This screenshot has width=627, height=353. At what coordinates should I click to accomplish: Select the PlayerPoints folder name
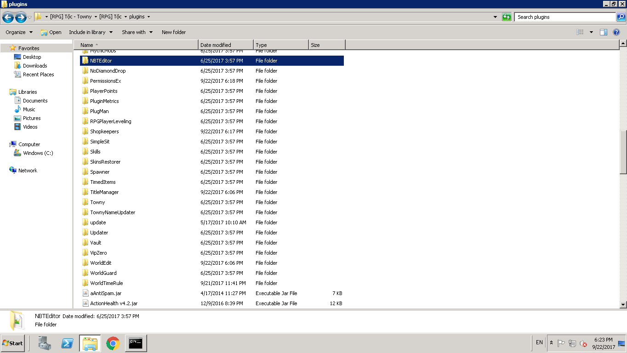point(103,91)
